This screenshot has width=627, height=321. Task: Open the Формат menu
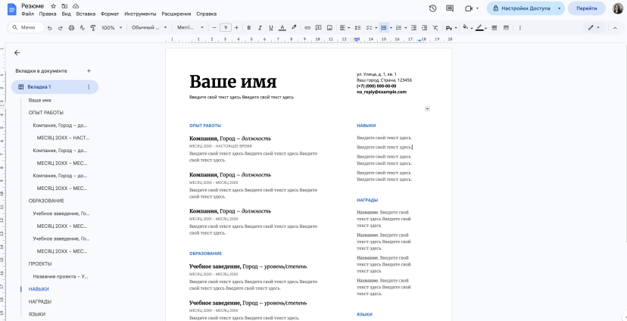pos(110,14)
